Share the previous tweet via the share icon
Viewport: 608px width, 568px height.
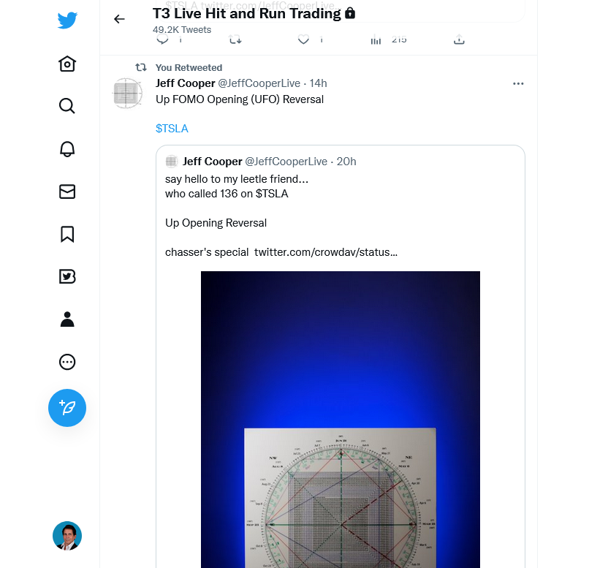(459, 40)
